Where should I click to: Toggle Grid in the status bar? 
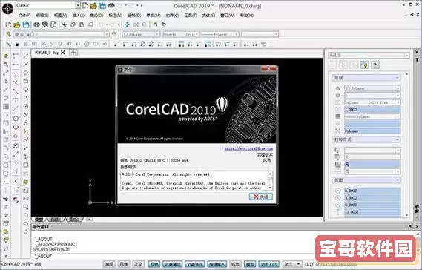124,264
